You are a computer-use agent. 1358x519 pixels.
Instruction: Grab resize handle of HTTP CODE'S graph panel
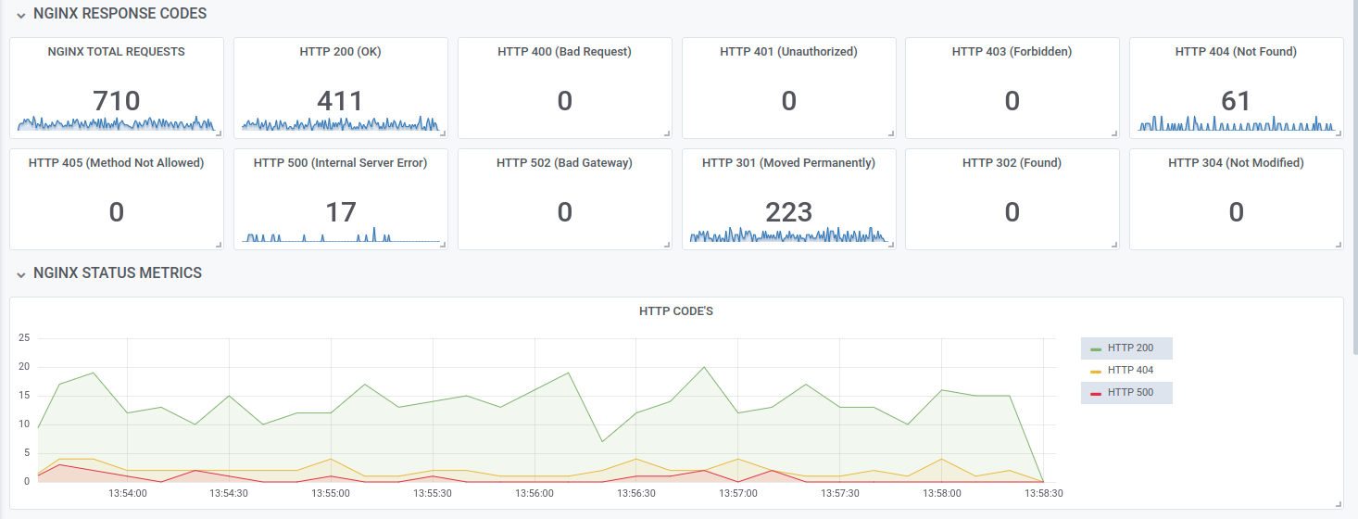coord(1339,504)
